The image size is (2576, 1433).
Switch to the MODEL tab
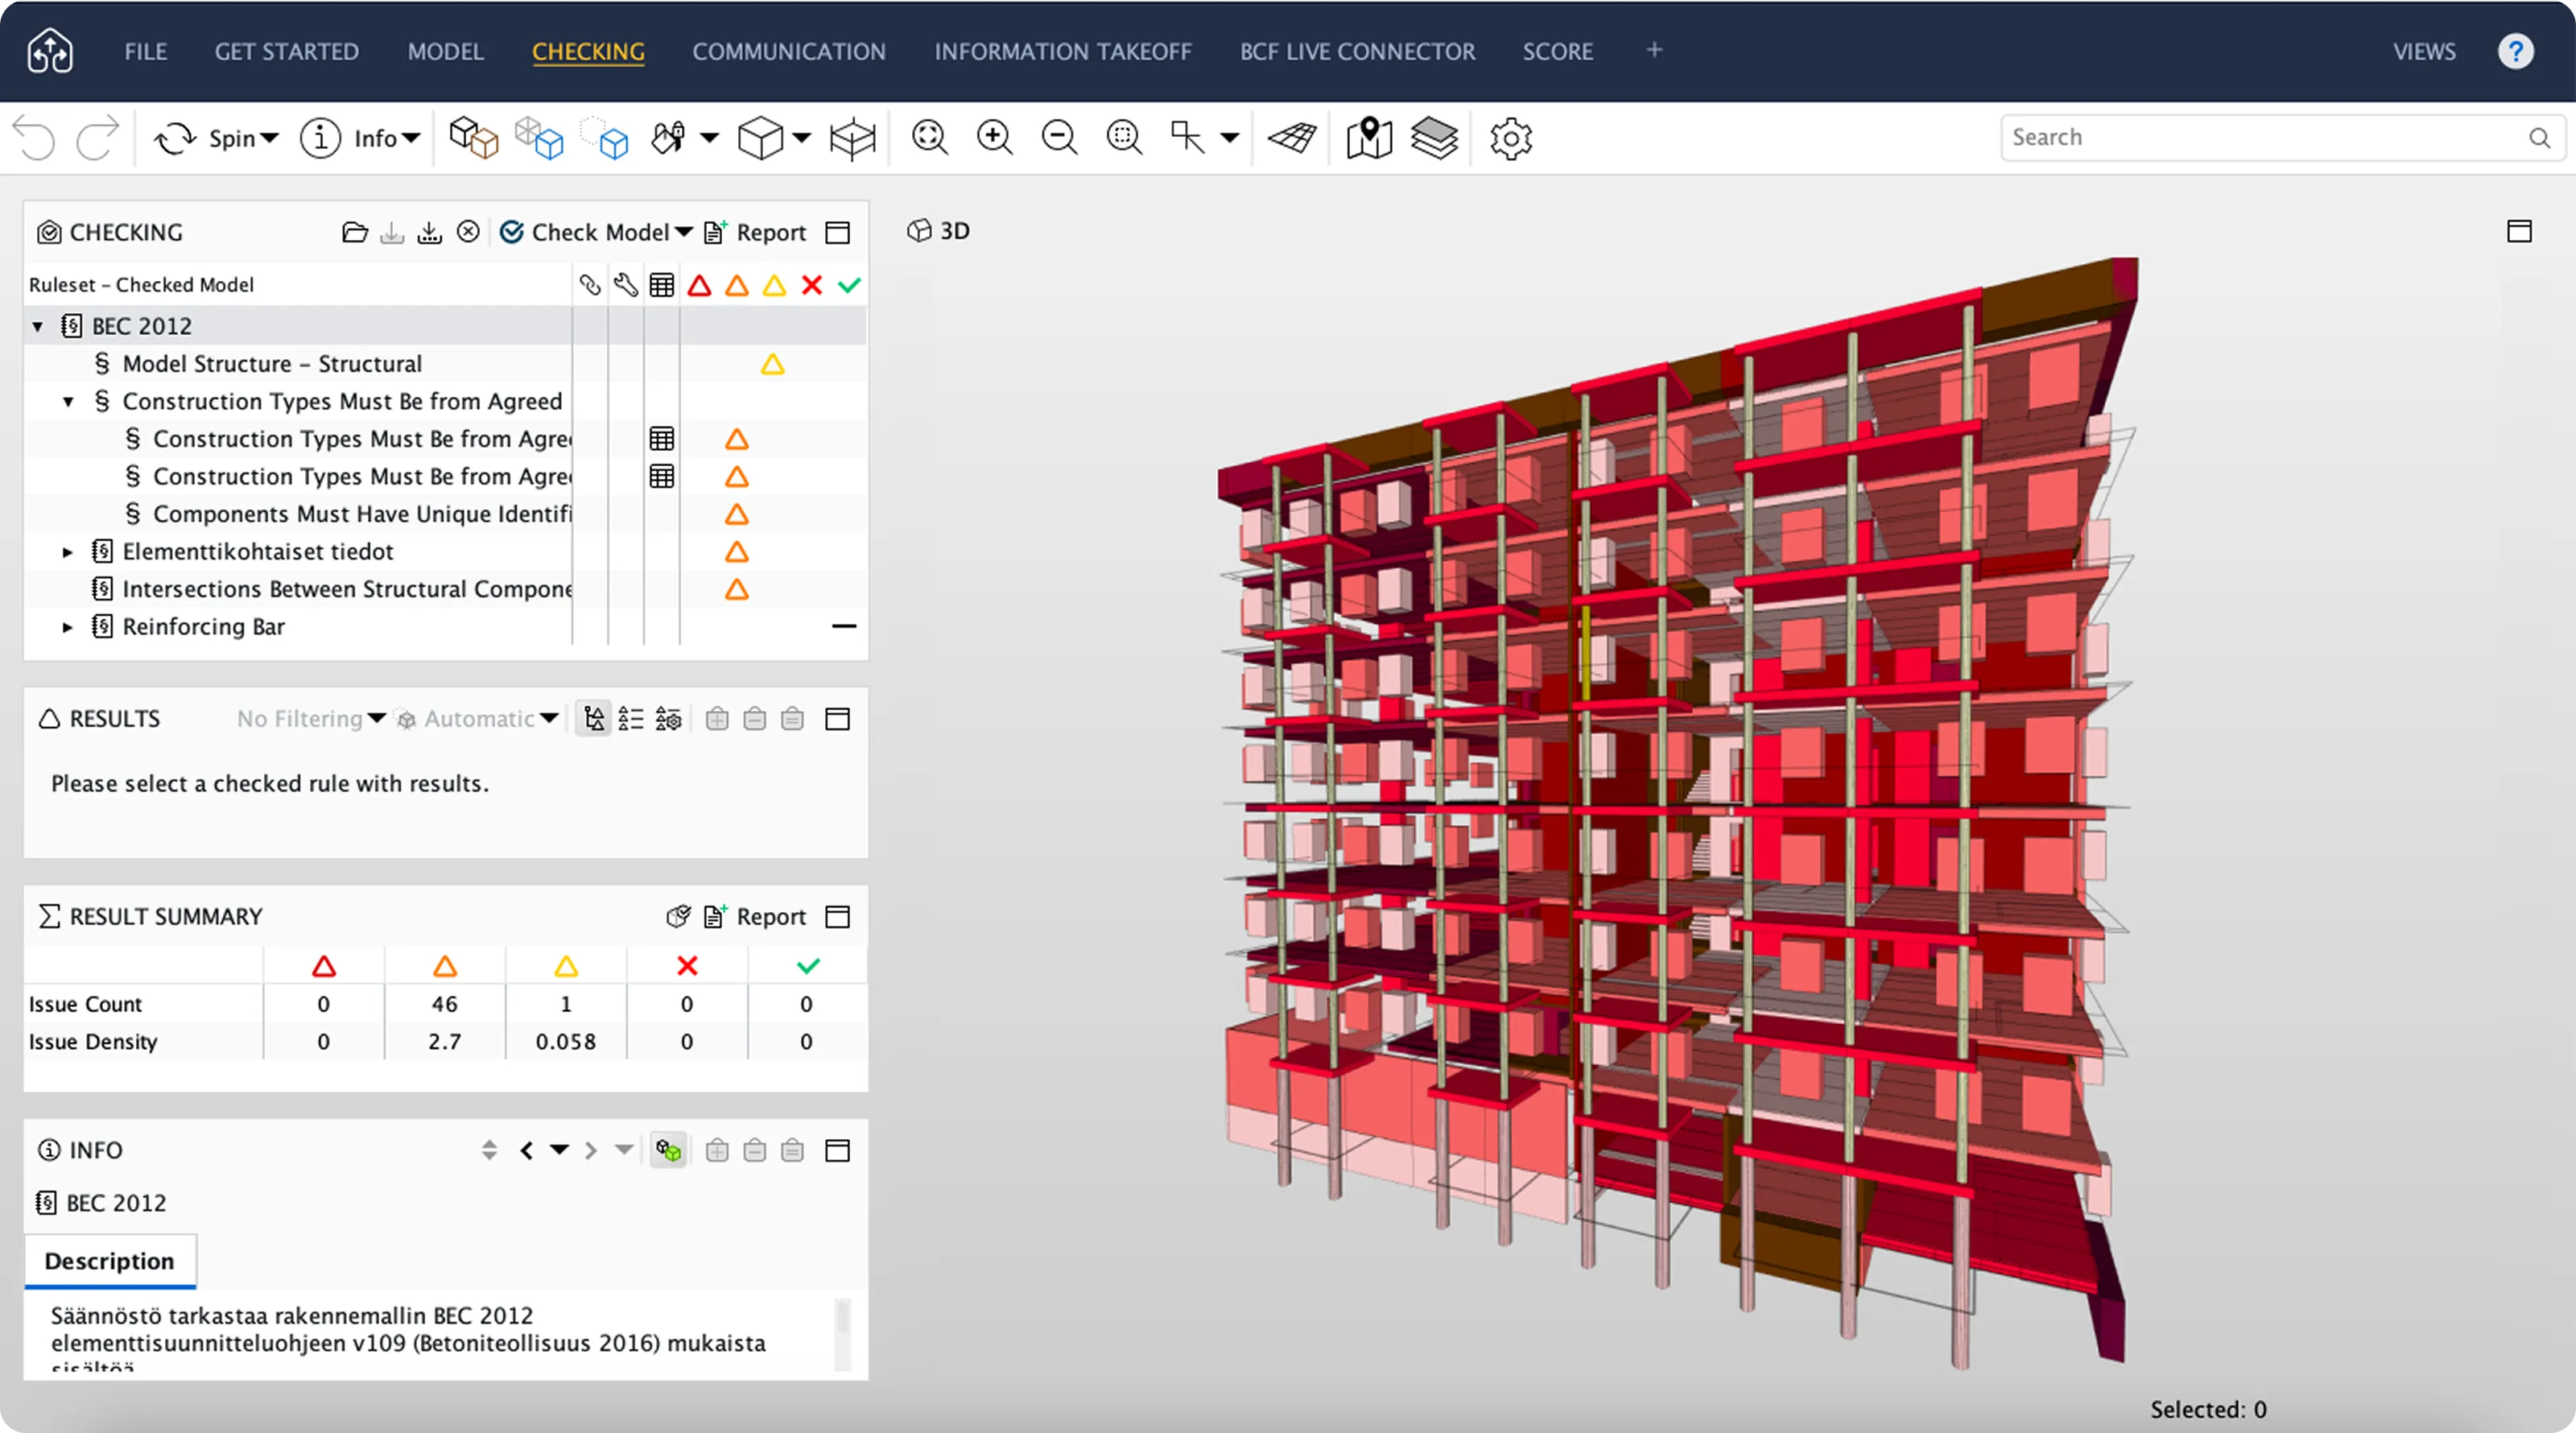pyautogui.click(x=445, y=52)
